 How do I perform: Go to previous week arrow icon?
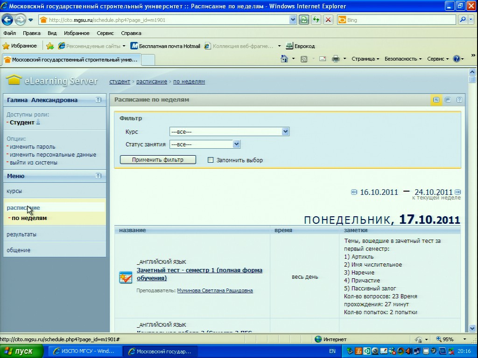tap(354, 192)
